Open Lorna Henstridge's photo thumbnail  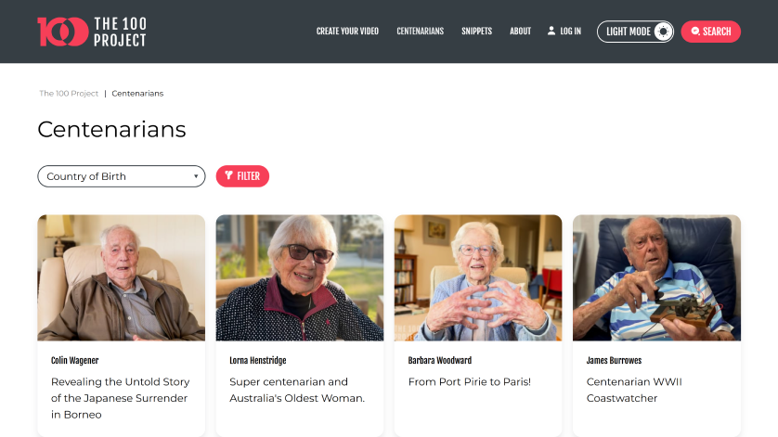pos(300,277)
